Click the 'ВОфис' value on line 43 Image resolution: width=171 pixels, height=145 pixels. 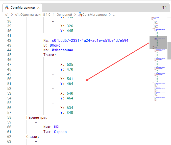(55, 45)
